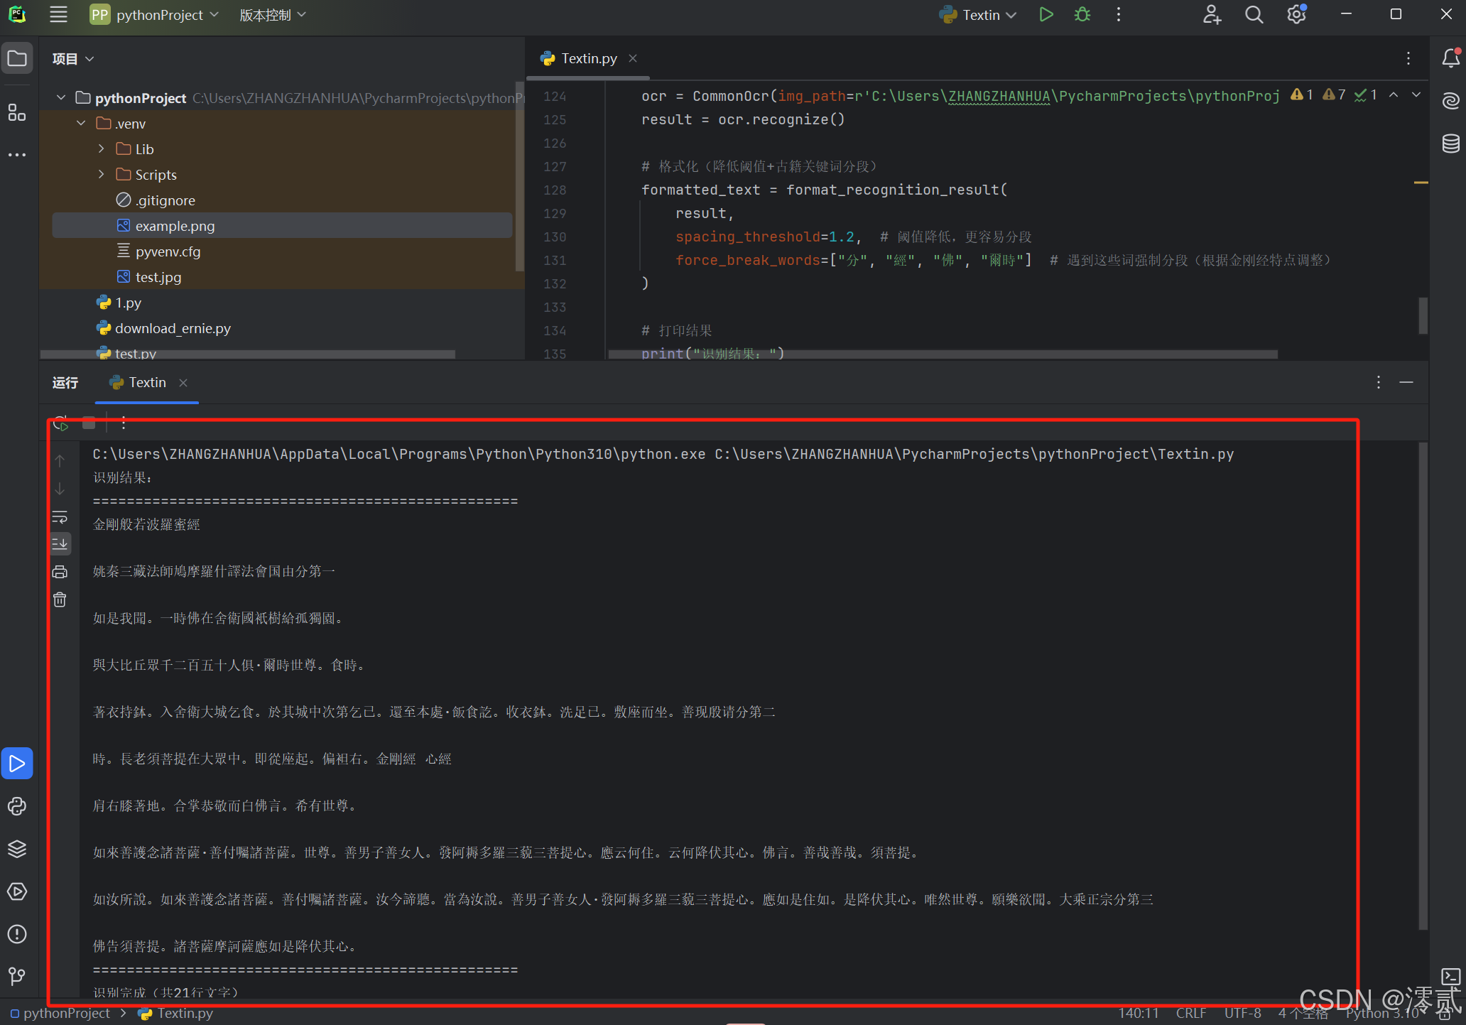Toggle the Project tool window folder icon
1466x1025 pixels.
point(17,58)
